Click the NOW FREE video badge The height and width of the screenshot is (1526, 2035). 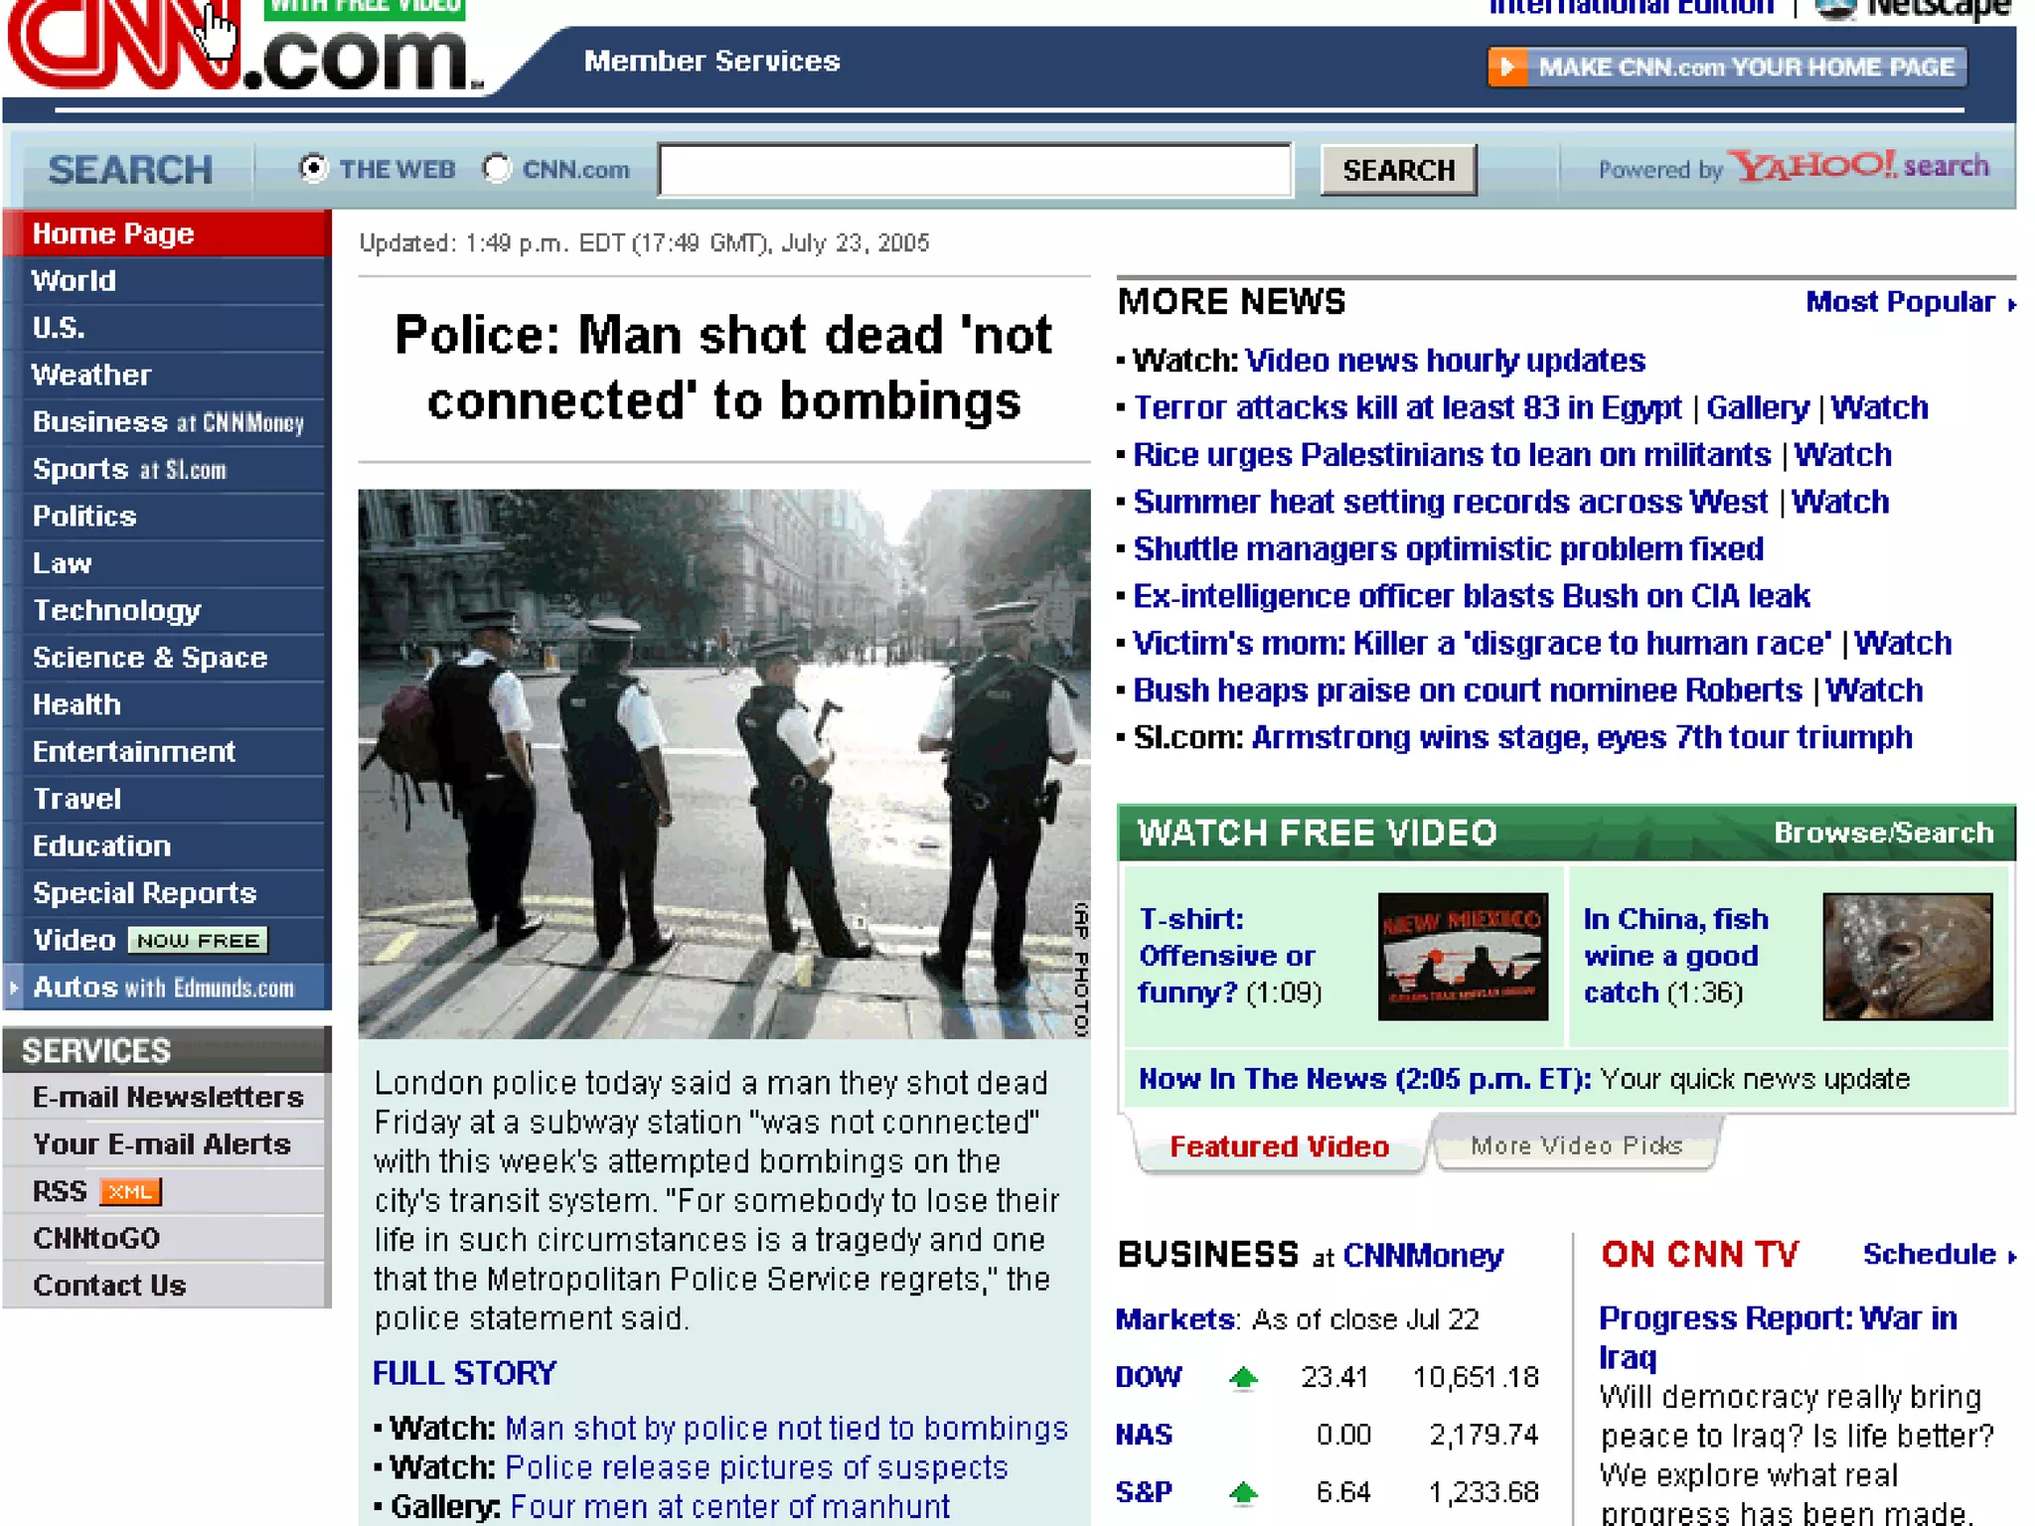click(198, 941)
